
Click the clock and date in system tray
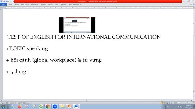pos(188,107)
